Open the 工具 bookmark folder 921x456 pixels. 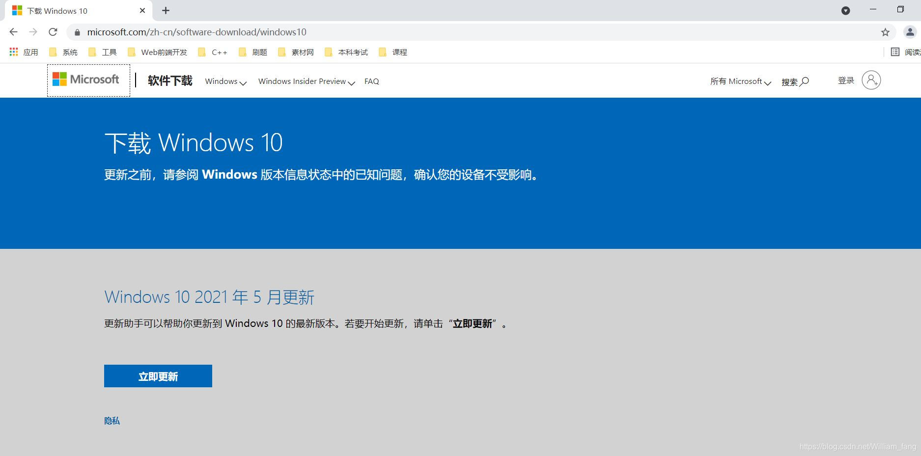click(x=103, y=52)
